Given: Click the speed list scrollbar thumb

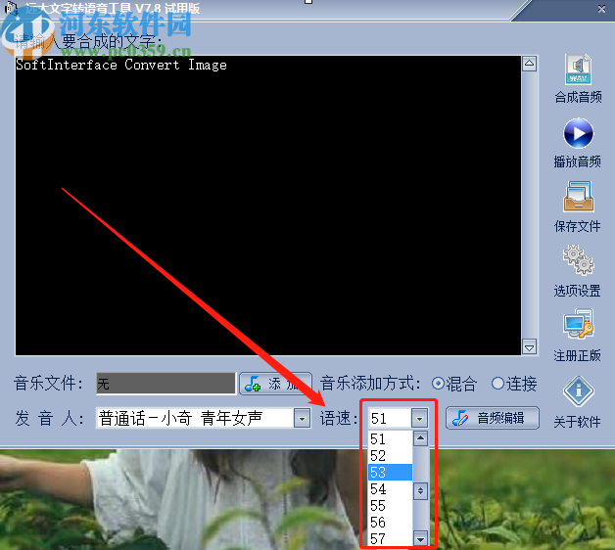Looking at the screenshot, I should [420, 490].
